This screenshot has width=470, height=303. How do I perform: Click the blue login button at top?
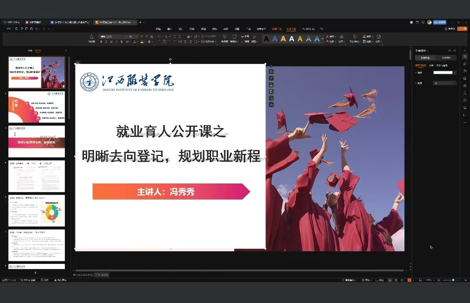tap(440, 22)
